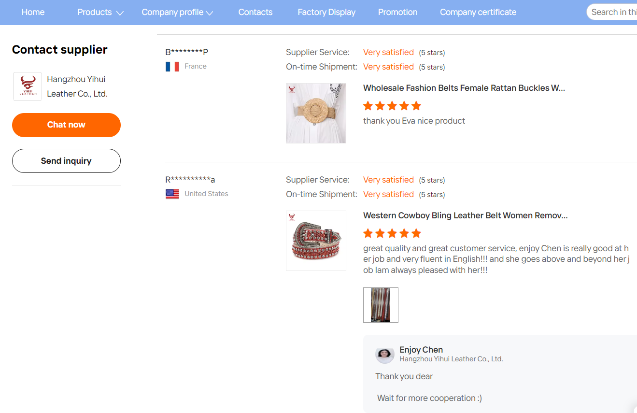Click the Send inquiry button

[66, 161]
